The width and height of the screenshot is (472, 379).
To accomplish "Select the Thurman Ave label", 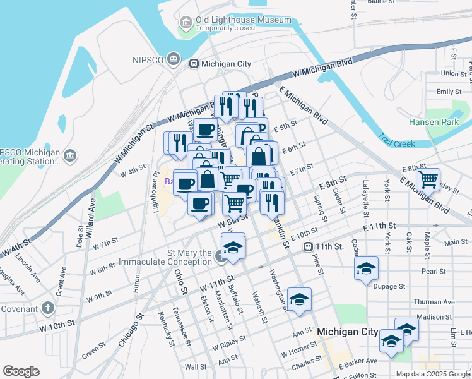I will coord(434,302).
